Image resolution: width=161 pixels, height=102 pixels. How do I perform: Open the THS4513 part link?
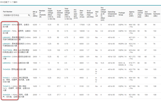point(6,86)
